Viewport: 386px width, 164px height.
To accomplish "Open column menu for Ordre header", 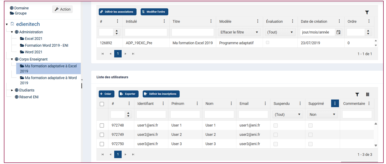I will click(369, 21).
